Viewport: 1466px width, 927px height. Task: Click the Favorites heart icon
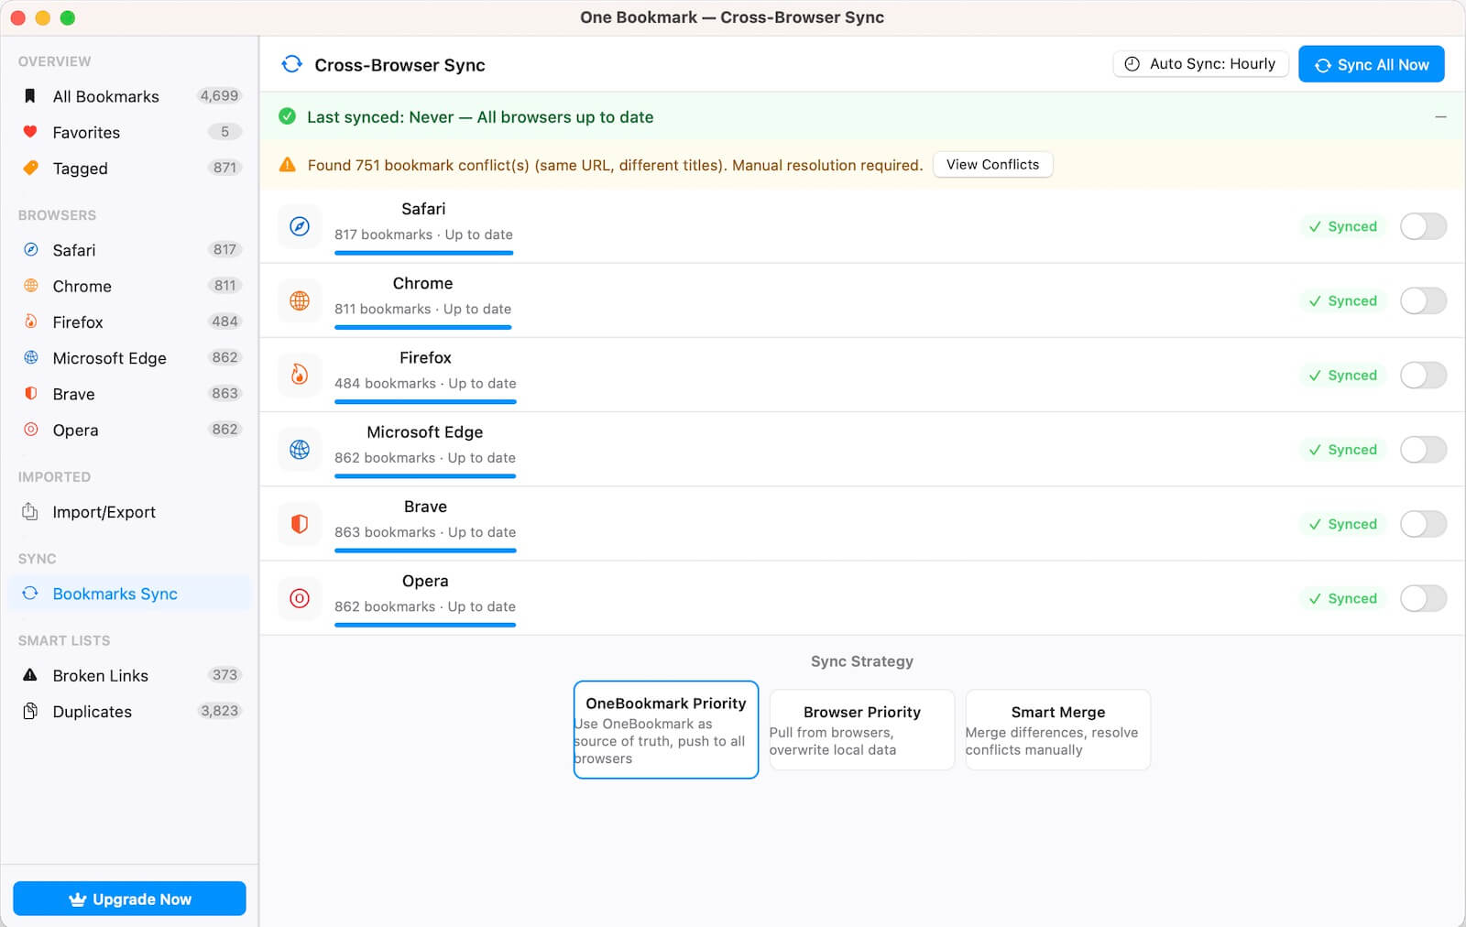[x=30, y=132]
